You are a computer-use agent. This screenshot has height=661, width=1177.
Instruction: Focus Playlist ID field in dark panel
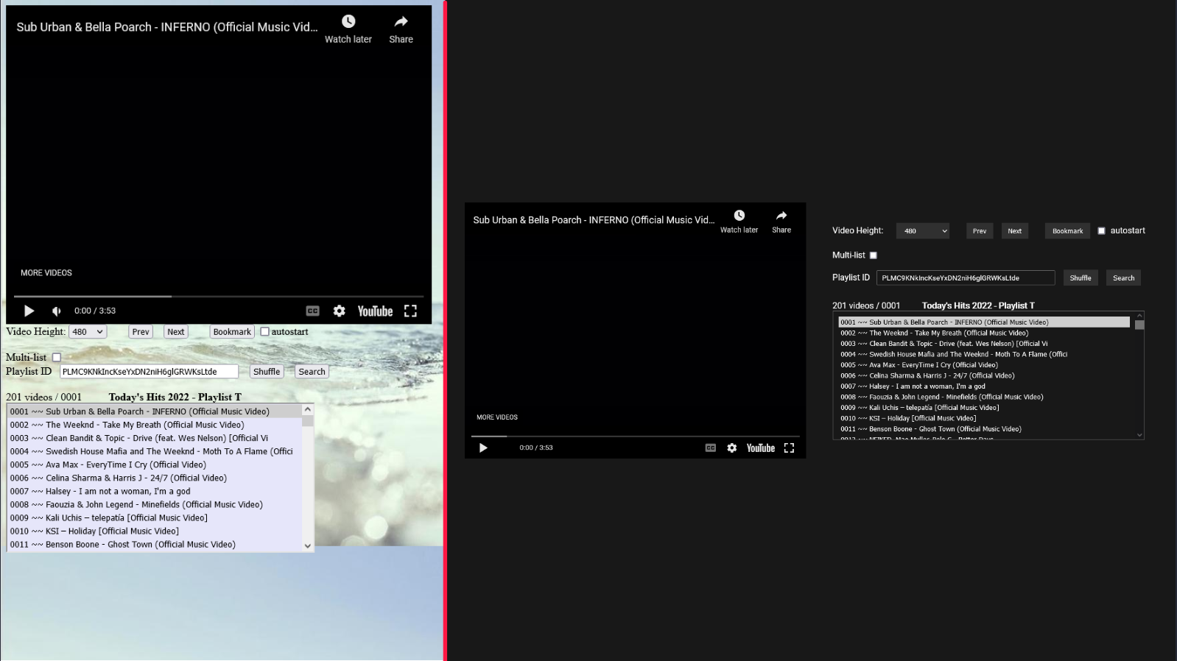966,278
